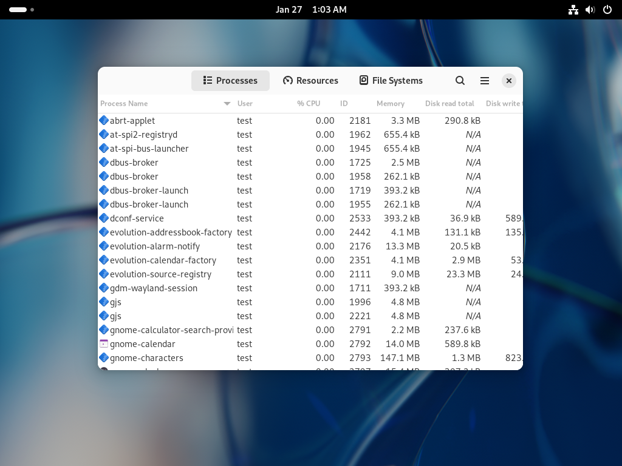Select the evolution-source-registry process name

(160, 274)
